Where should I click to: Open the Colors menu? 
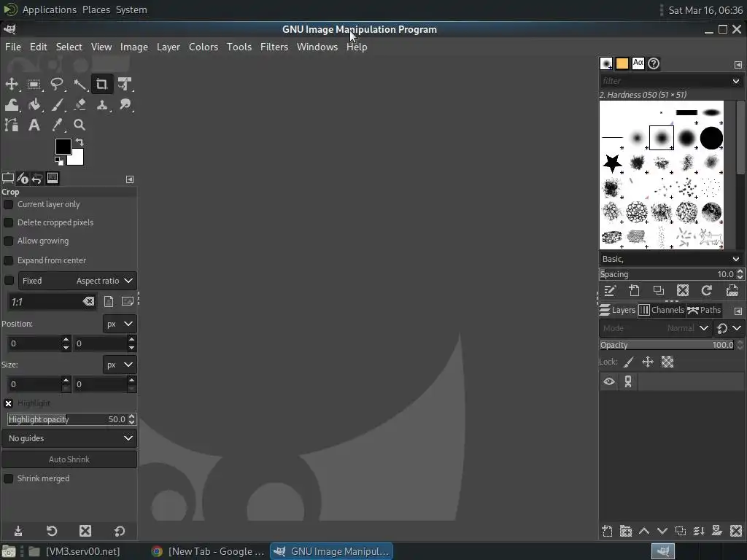click(x=204, y=47)
